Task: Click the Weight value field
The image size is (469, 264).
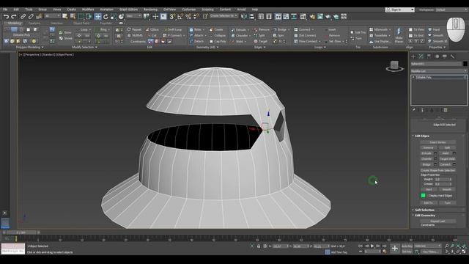Action: tap(441, 179)
